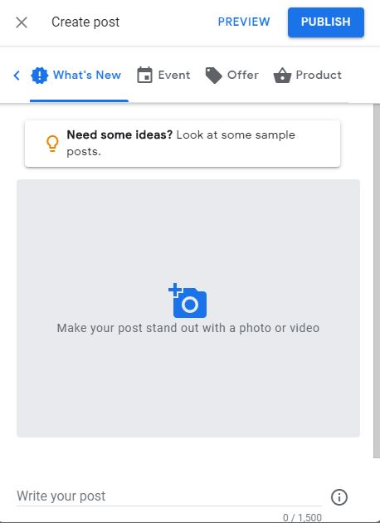The image size is (380, 523).
Task: Click the Event calendar icon
Action: (144, 75)
